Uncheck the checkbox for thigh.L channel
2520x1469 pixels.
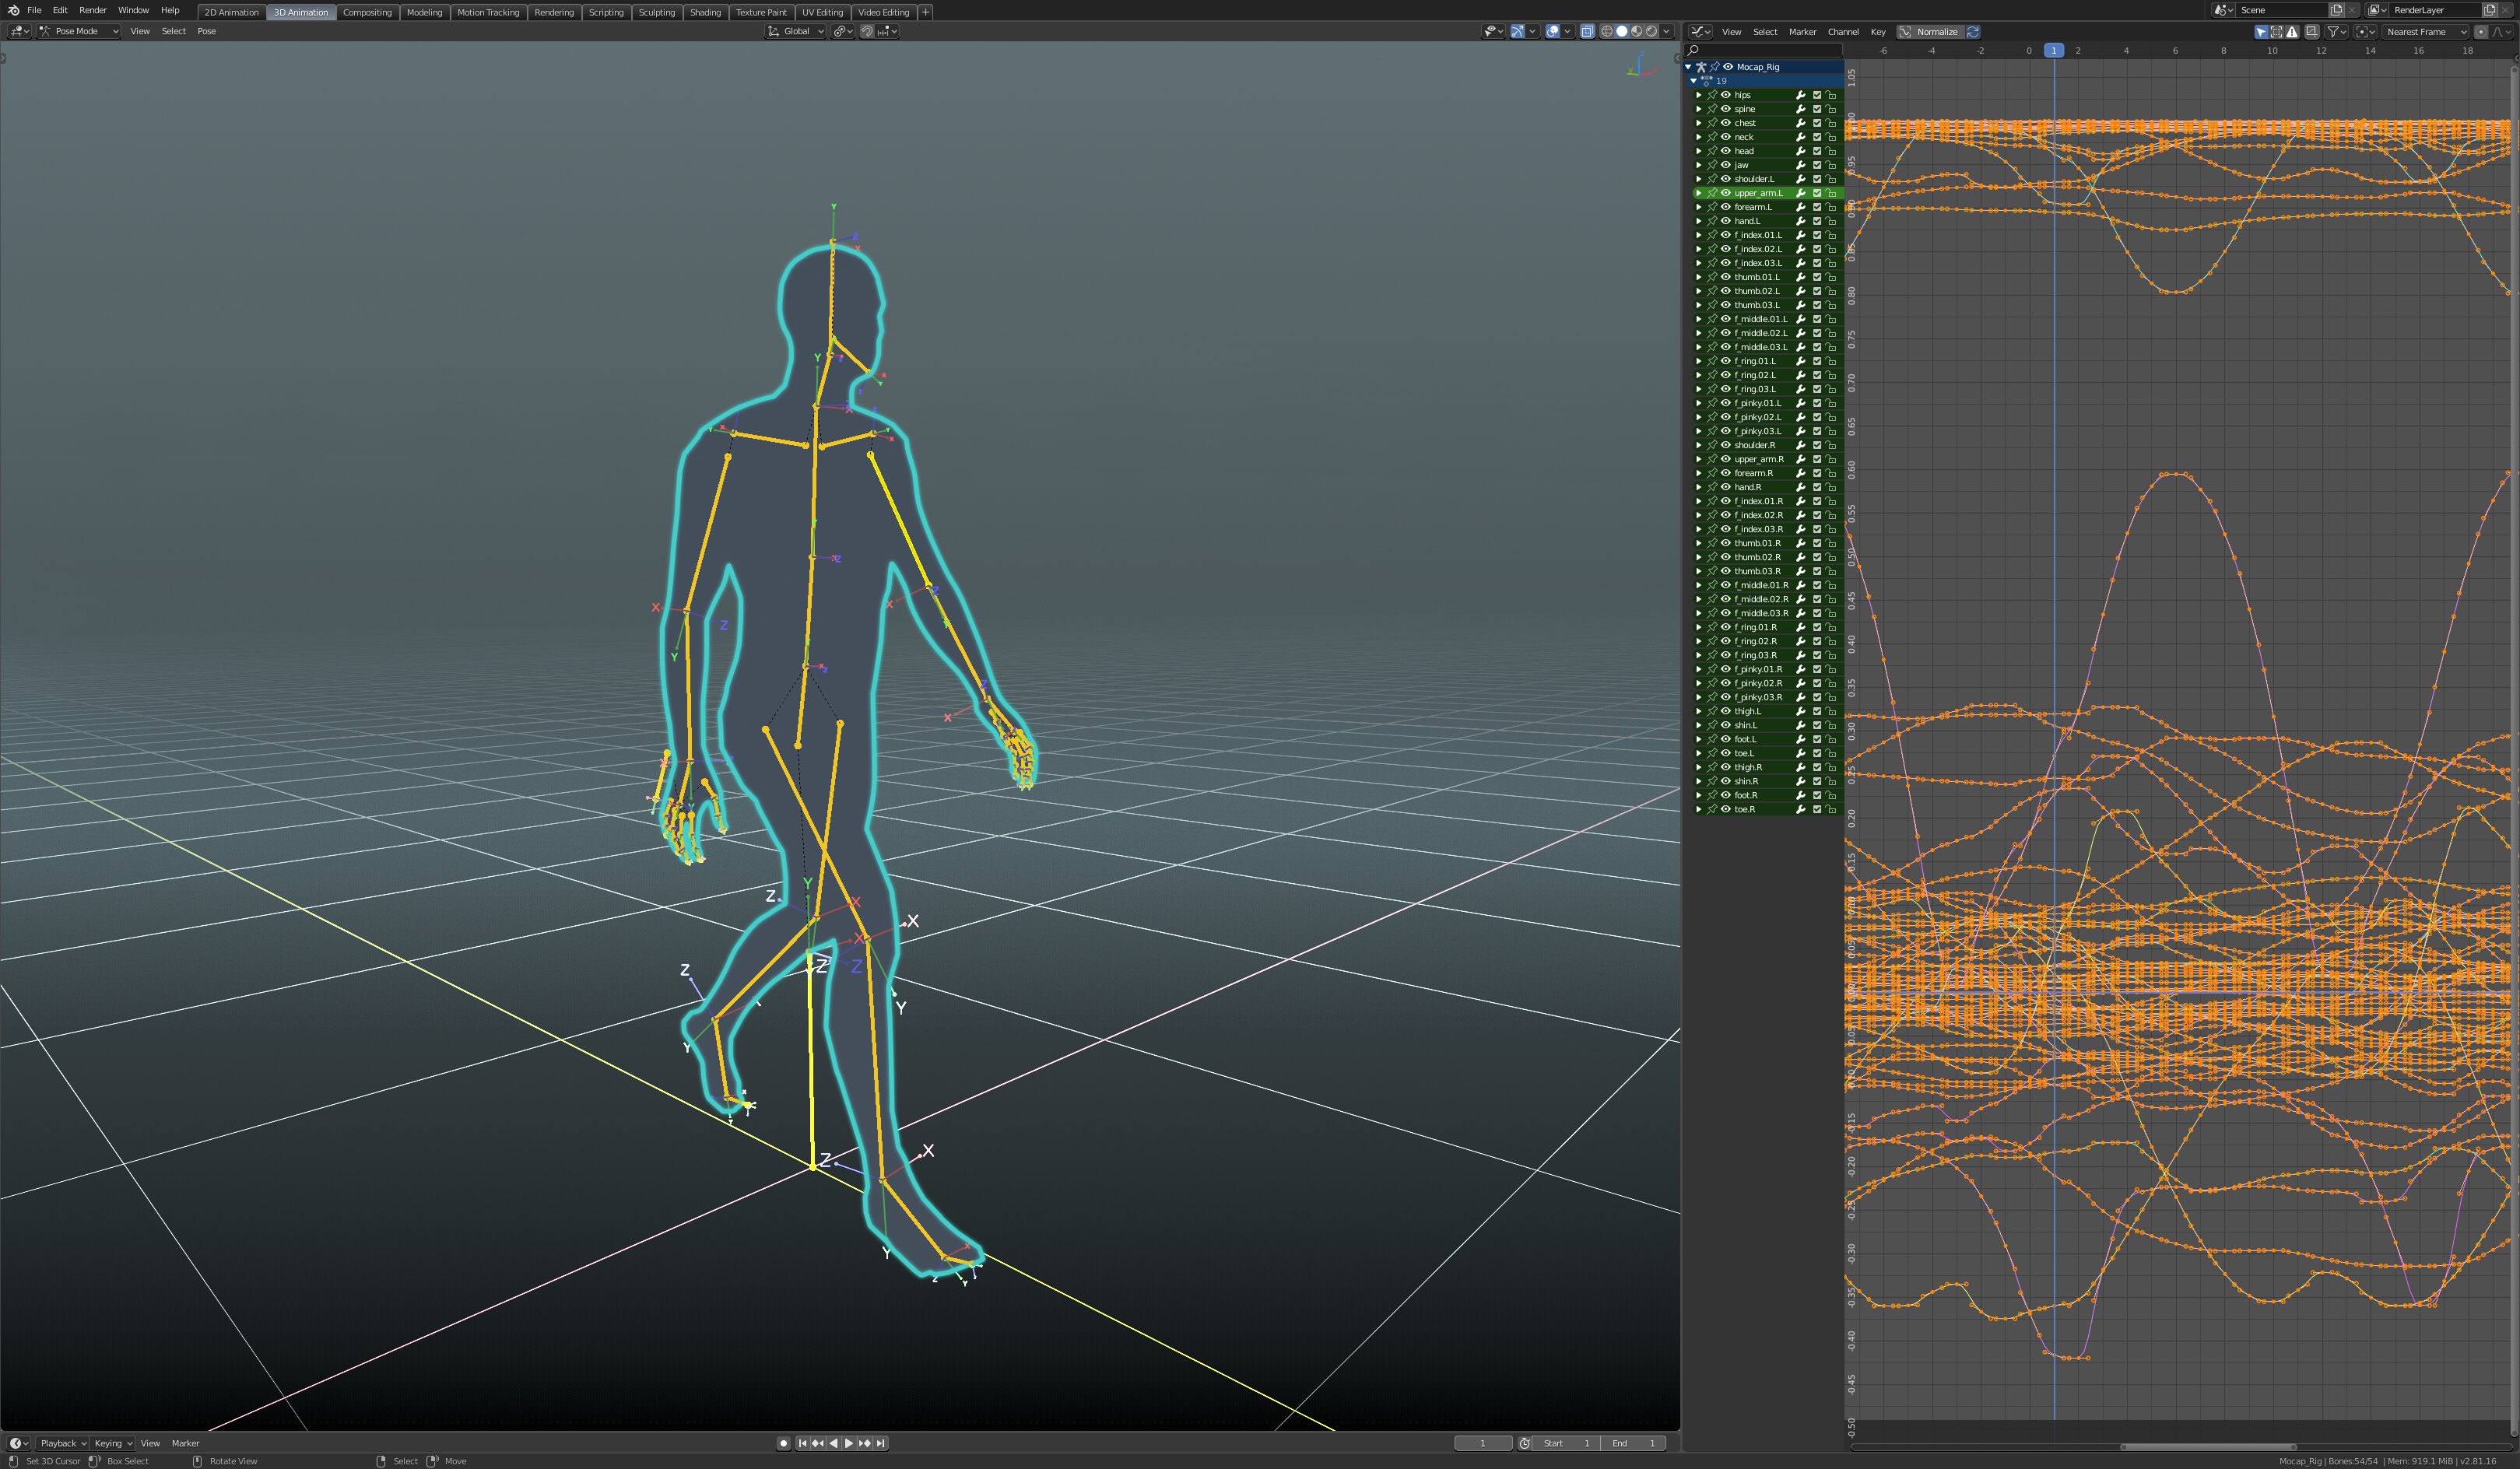[x=1817, y=711]
